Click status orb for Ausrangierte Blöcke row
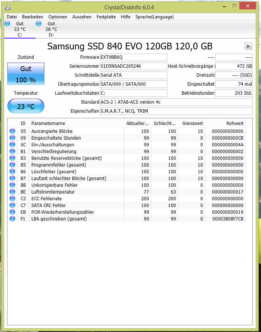The height and width of the screenshot is (332, 261). pyautogui.click(x=12, y=131)
